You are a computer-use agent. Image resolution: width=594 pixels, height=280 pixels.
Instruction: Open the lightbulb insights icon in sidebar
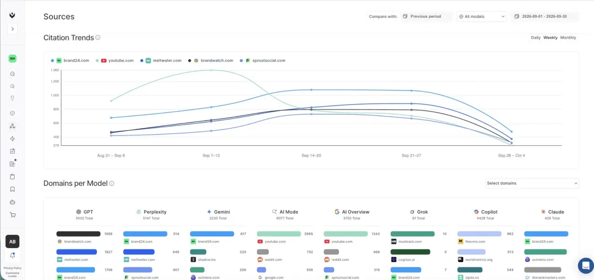(x=12, y=98)
